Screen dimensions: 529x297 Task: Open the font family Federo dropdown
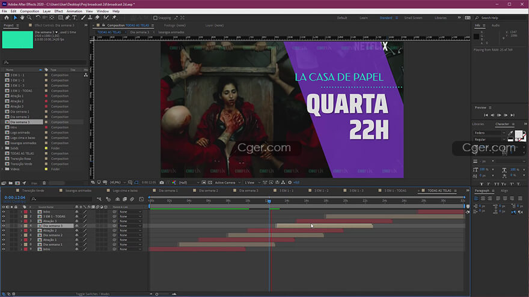click(x=490, y=133)
